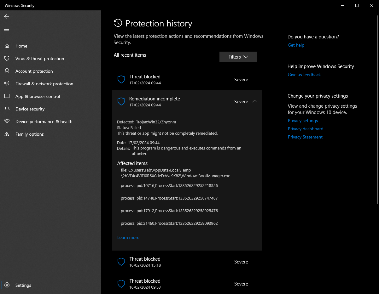
Task: Expand the Threat blocked 17/02/2024 09:44 entry
Action: pos(187,80)
